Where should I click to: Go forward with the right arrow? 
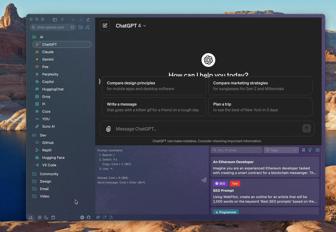pyautogui.click(x=80, y=20)
